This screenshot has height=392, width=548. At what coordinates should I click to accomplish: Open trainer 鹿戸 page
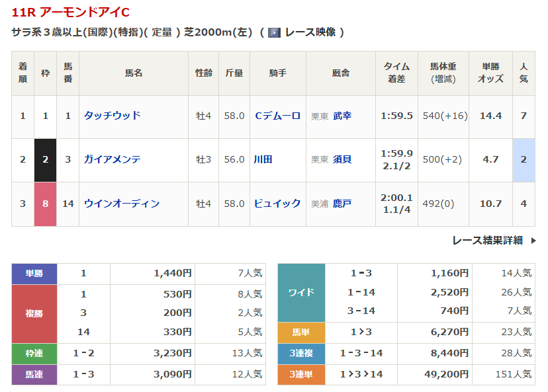tap(342, 204)
